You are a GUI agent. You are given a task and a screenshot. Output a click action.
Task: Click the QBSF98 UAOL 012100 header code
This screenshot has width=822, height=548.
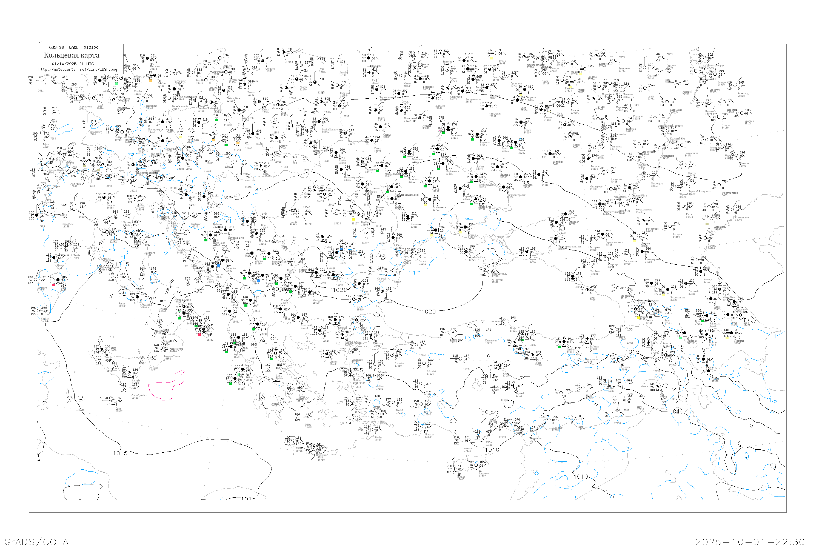pos(74,47)
